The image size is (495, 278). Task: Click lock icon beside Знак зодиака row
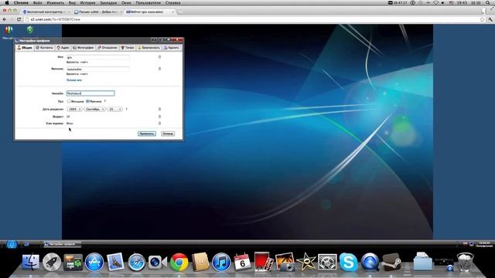(x=159, y=124)
